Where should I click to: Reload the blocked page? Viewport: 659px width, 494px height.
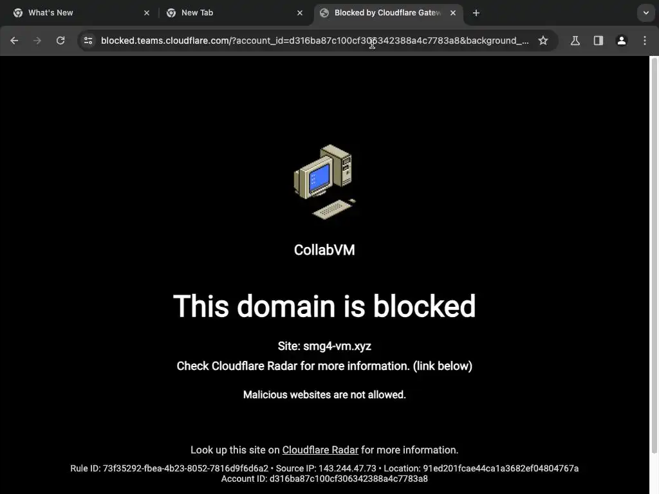[x=60, y=41]
